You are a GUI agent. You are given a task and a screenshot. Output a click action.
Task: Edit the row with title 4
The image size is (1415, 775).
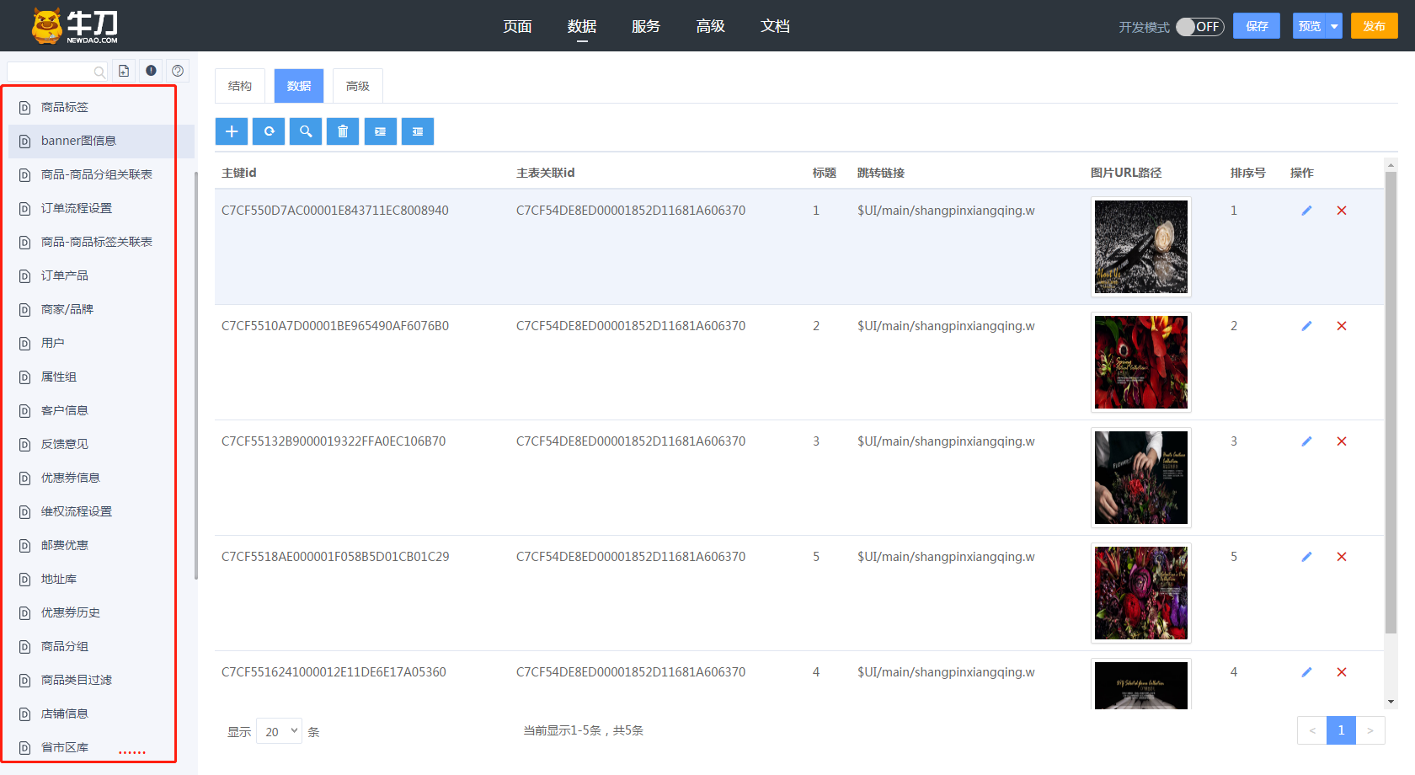click(1306, 672)
